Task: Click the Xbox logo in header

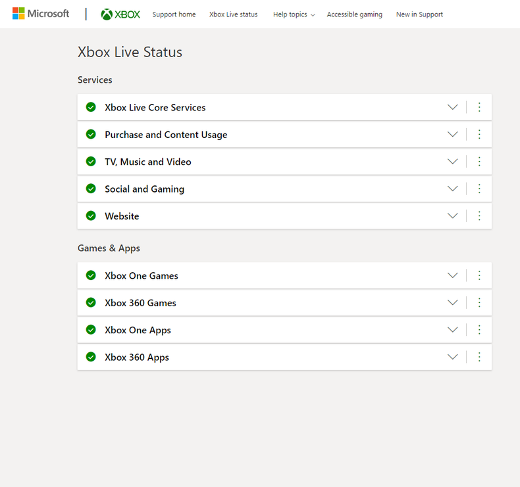Action: point(120,14)
